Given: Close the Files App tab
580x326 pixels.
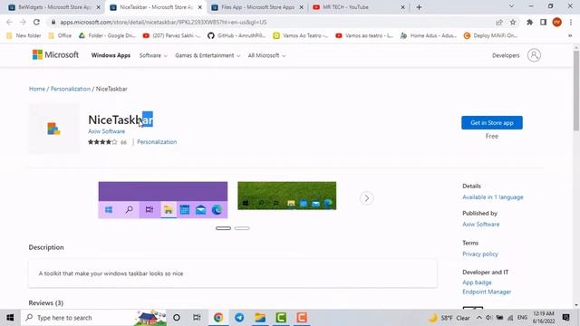Looking at the screenshot, I should 302,7.
